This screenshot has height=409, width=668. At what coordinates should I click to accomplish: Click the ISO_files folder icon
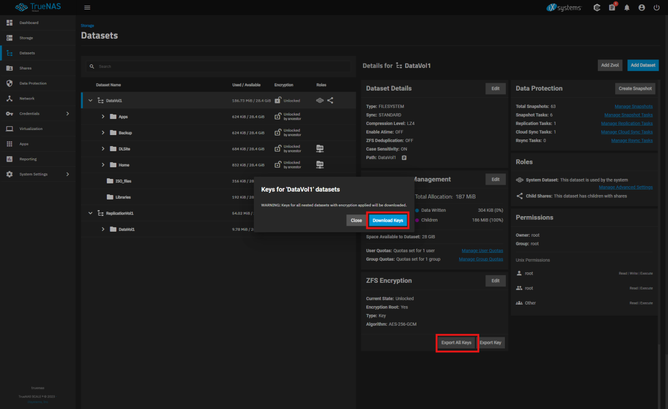[110, 181]
